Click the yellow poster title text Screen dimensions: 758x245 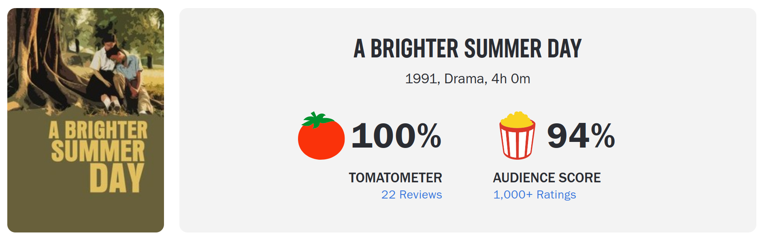pos(98,156)
